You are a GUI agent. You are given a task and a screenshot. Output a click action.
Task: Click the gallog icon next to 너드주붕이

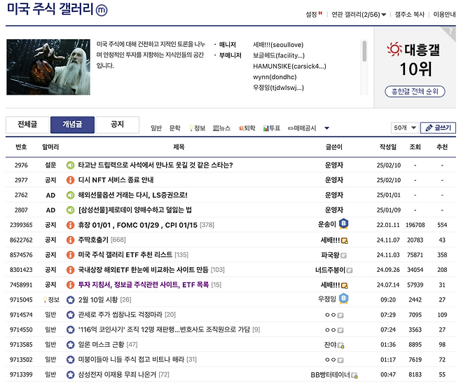point(350,271)
